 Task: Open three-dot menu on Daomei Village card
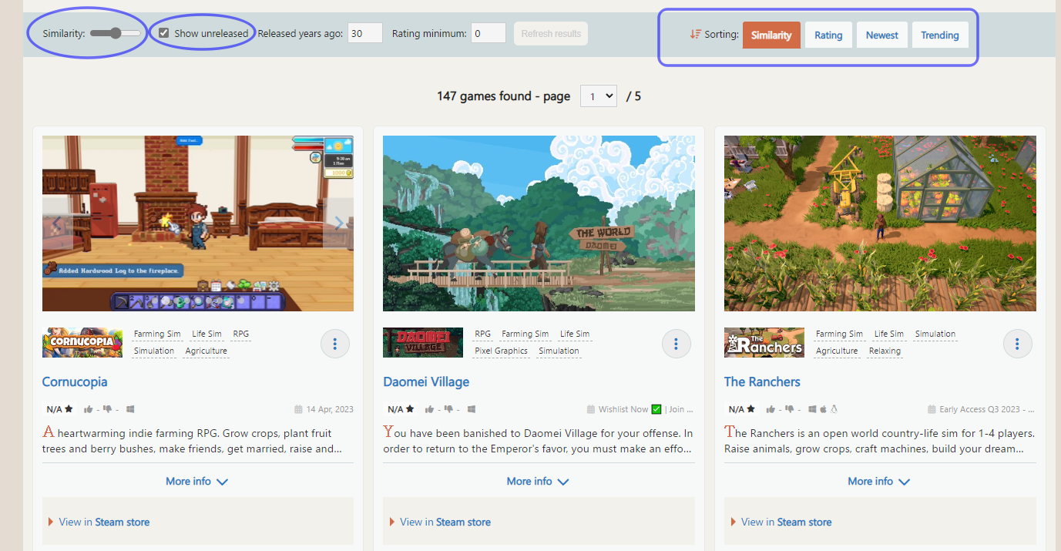[676, 344]
